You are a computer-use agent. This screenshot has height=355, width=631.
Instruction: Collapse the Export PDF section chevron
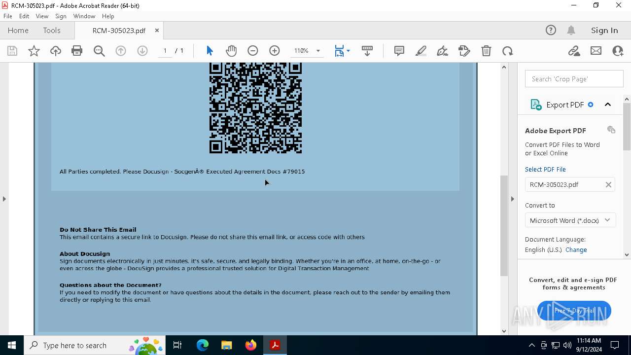click(x=608, y=105)
